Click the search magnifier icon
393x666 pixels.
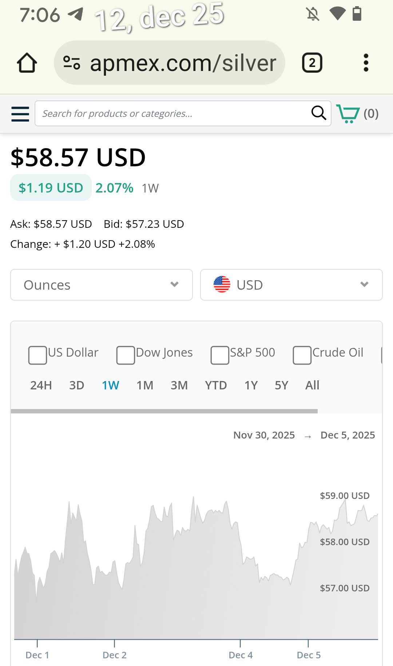(318, 113)
